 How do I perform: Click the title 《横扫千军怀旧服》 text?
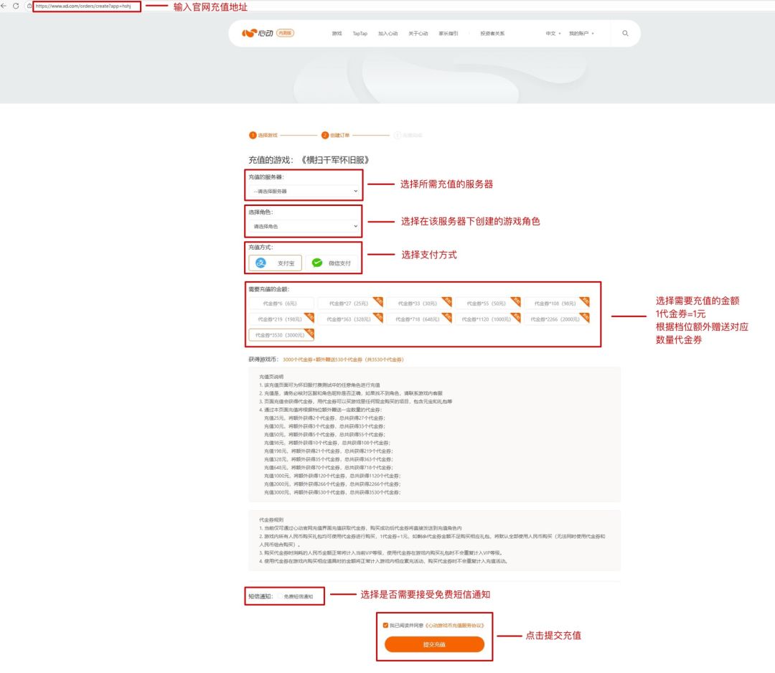point(336,160)
